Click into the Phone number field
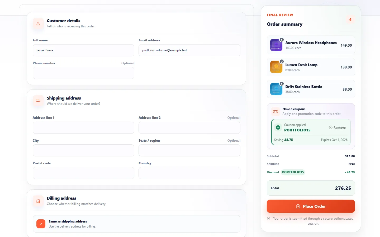380x237 pixels. pos(83,73)
